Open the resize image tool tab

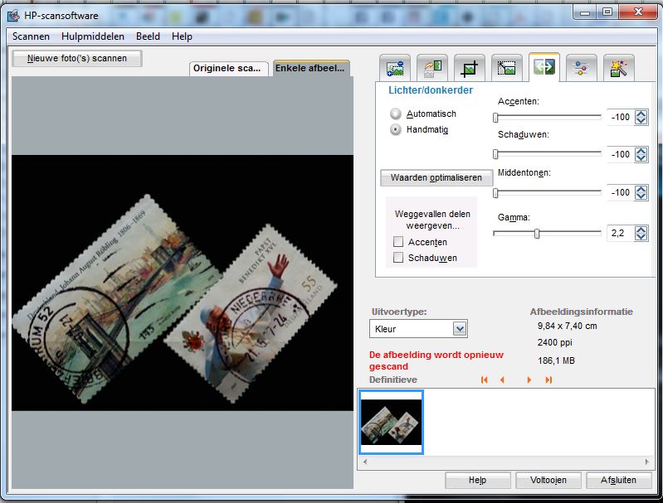point(506,68)
